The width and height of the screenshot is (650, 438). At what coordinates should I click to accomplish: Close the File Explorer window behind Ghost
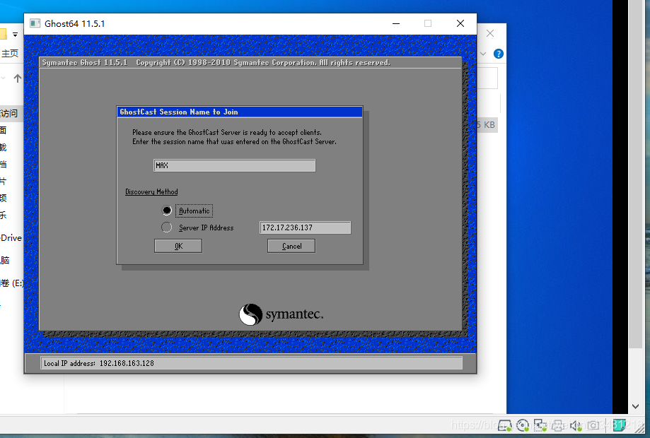pos(490,33)
